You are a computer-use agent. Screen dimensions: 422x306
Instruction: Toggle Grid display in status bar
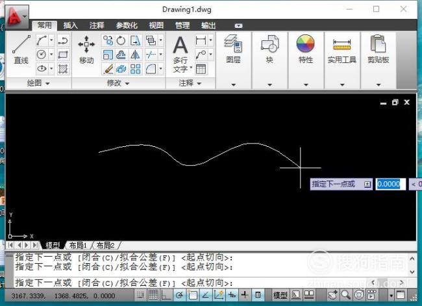[x=153, y=295]
